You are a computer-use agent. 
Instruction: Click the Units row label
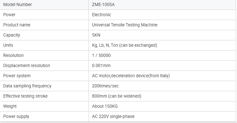click(8, 45)
